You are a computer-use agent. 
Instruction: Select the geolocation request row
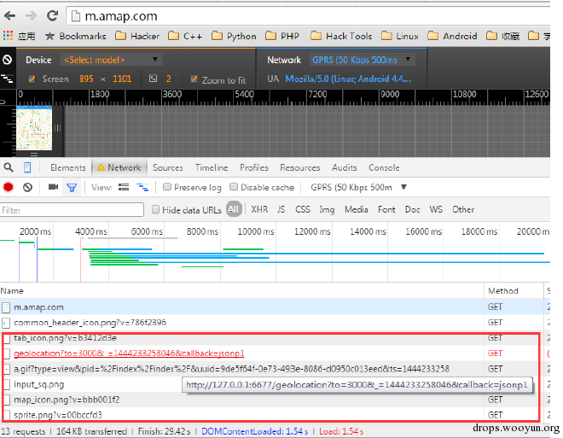(x=128, y=353)
